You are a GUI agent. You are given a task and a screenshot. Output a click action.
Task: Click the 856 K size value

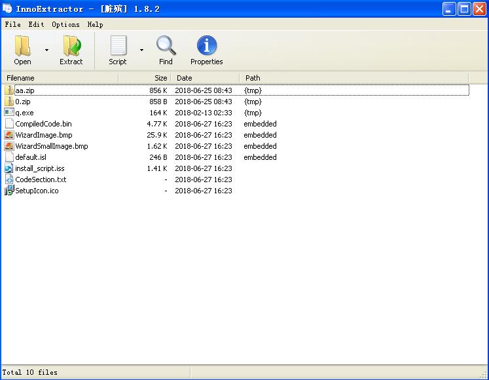158,90
